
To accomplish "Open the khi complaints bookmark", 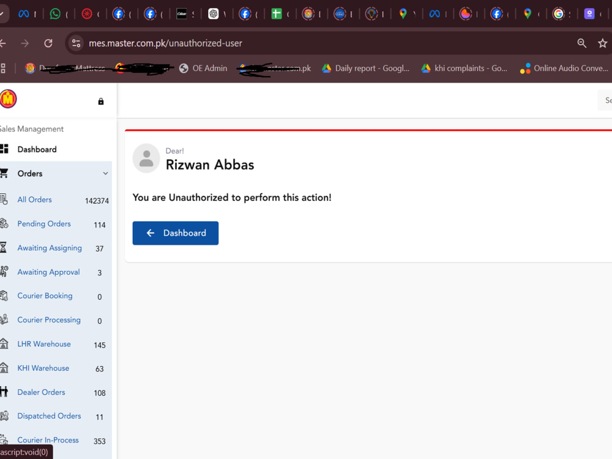I will [465, 69].
